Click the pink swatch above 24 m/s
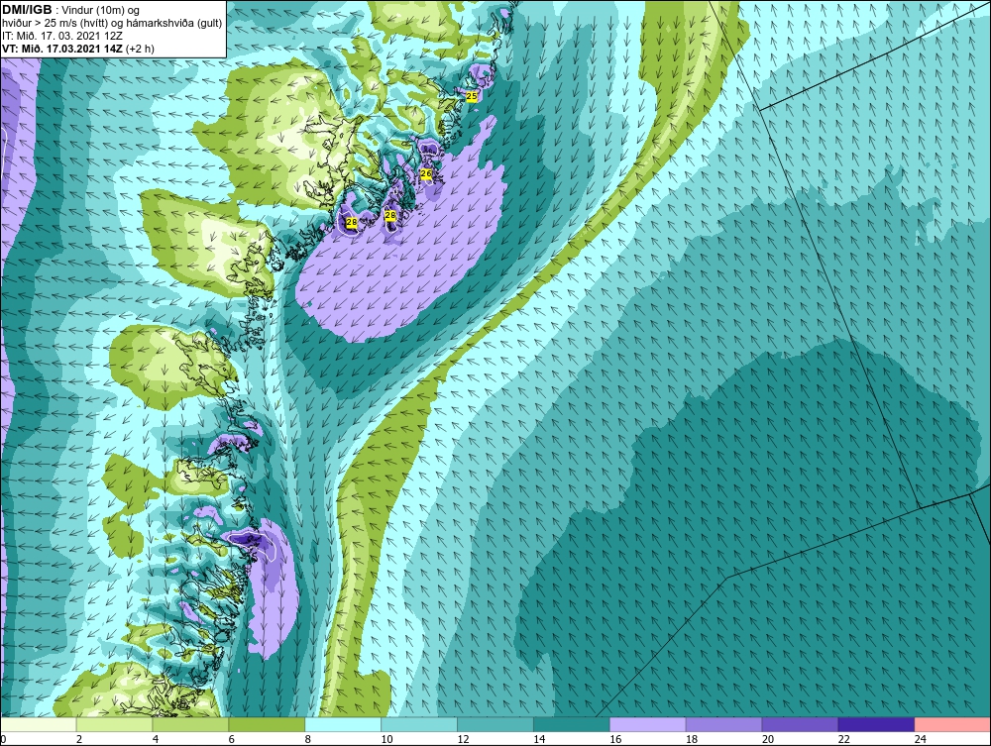The image size is (991, 746). (953, 724)
